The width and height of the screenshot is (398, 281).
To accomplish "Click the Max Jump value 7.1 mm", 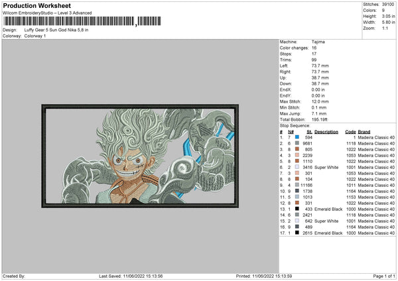I will pos(319,113).
